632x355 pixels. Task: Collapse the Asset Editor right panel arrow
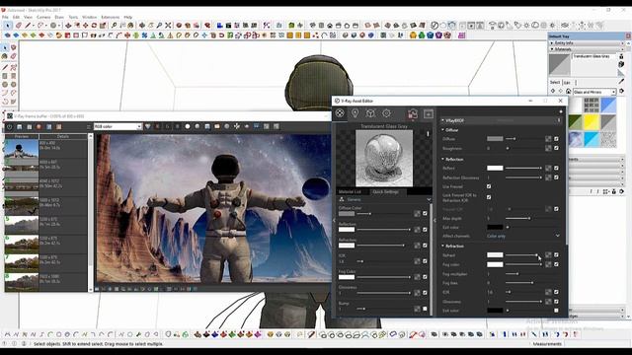pyautogui.click(x=434, y=220)
